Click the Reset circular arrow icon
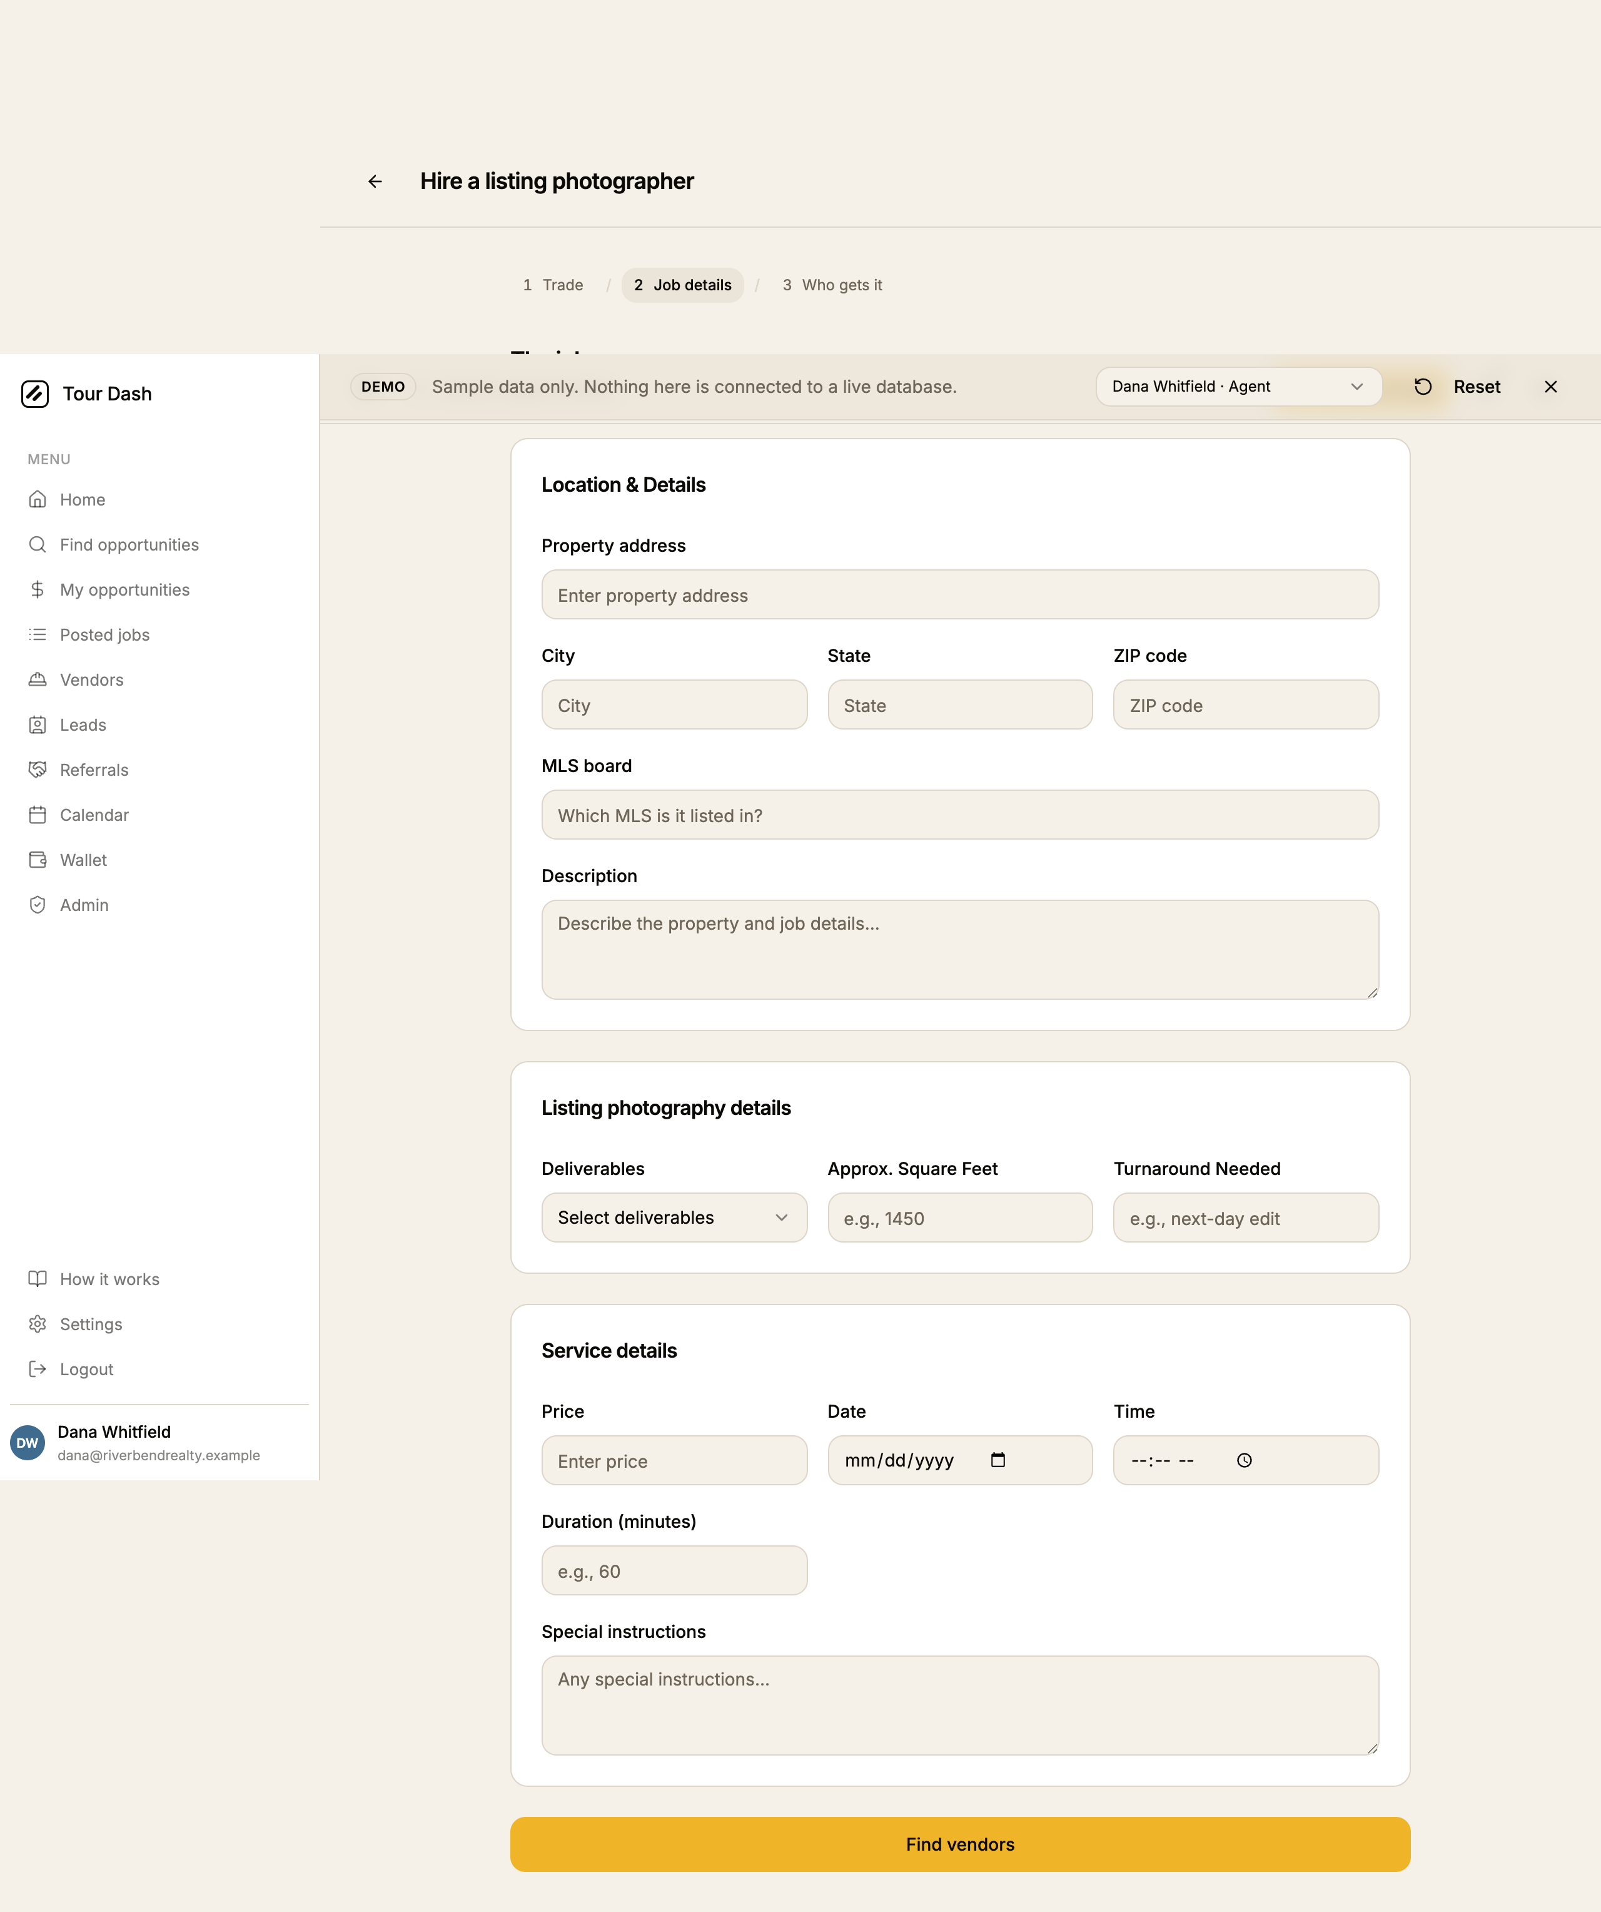 (1423, 386)
